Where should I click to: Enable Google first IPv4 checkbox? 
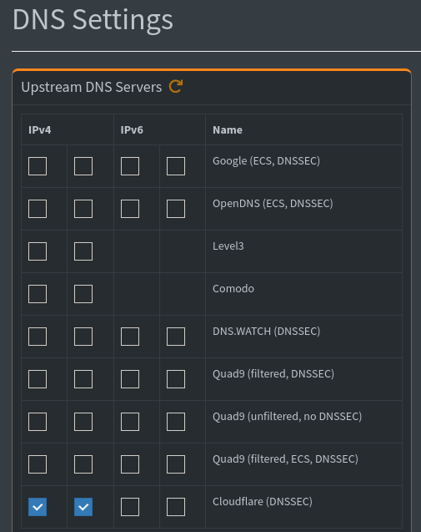pos(38,166)
